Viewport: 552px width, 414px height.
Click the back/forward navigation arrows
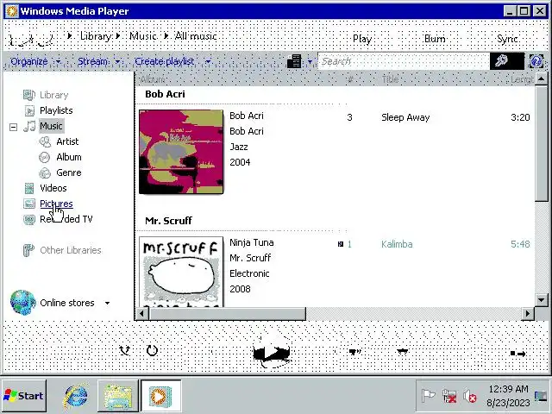[31, 39]
